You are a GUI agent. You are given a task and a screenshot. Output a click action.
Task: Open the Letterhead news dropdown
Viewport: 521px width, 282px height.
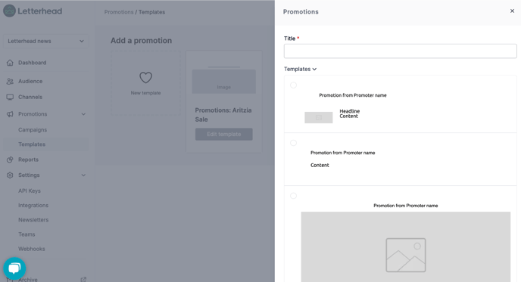[x=46, y=41]
